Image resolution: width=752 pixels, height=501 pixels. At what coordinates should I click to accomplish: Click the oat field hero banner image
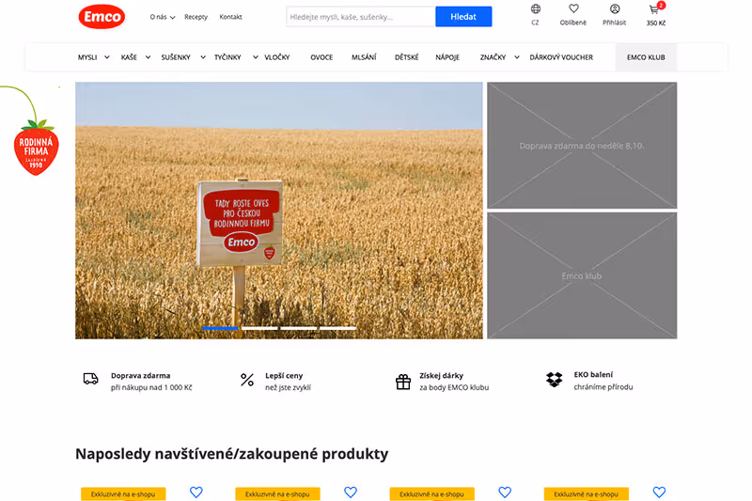coord(278,211)
